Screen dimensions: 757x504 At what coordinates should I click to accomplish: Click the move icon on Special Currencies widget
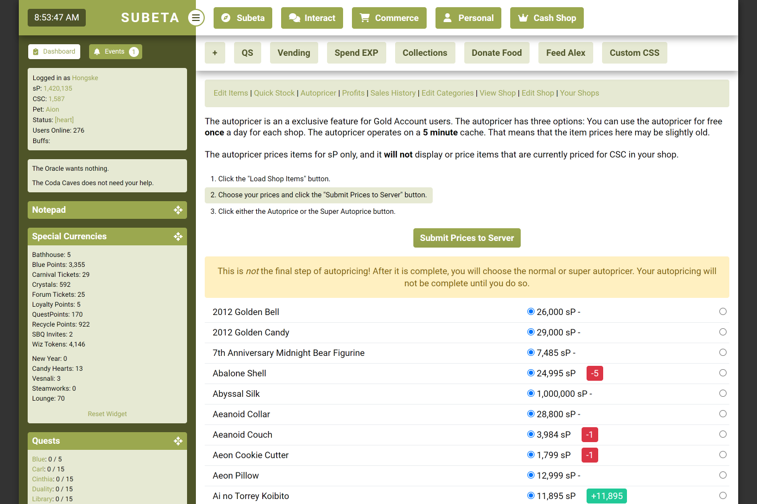[178, 237]
